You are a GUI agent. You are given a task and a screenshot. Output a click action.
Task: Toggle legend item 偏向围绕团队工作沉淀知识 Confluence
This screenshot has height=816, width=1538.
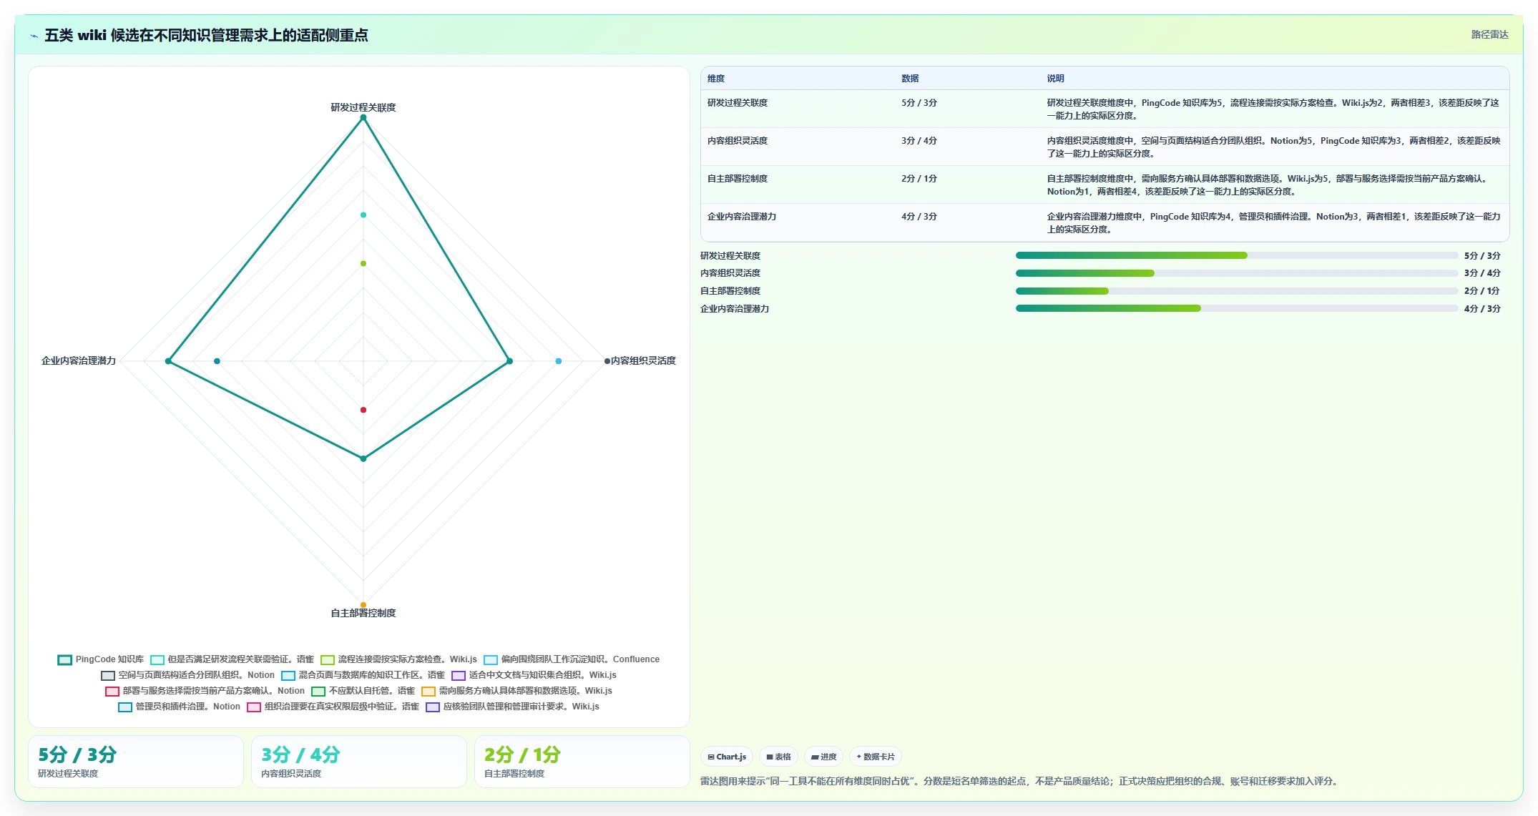[572, 659]
